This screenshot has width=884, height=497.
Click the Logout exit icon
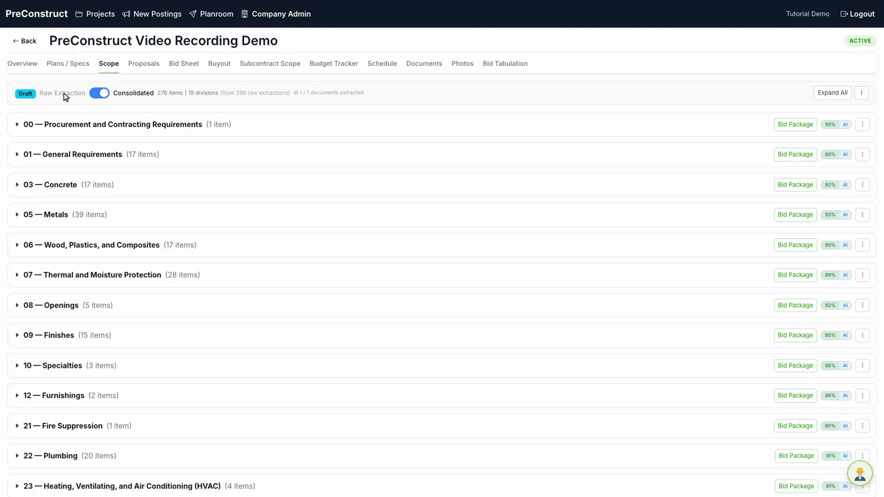click(844, 14)
